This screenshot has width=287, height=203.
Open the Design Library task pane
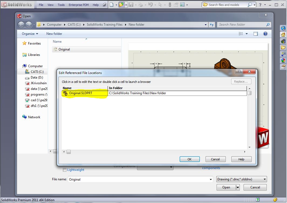283,41
